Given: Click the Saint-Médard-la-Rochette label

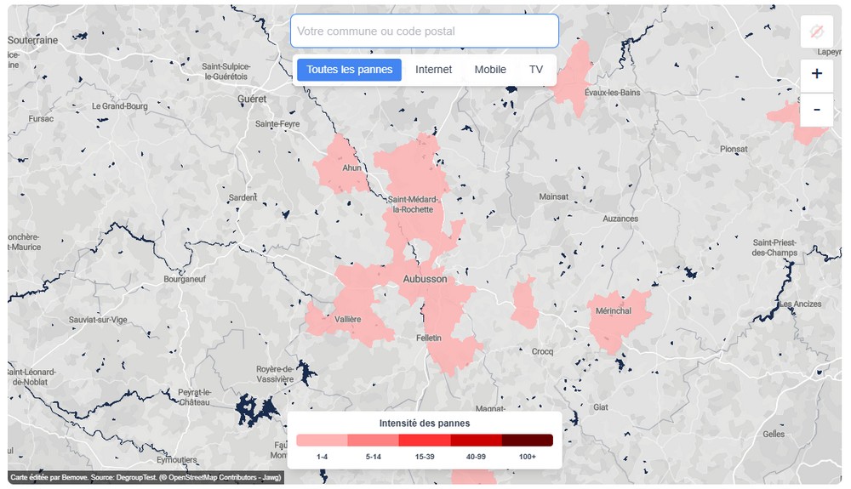Looking at the screenshot, I should [x=413, y=204].
